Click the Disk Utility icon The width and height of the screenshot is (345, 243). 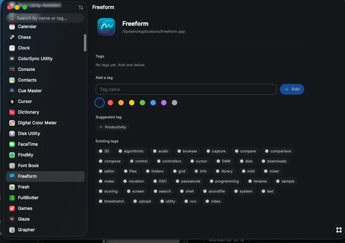click(12, 134)
